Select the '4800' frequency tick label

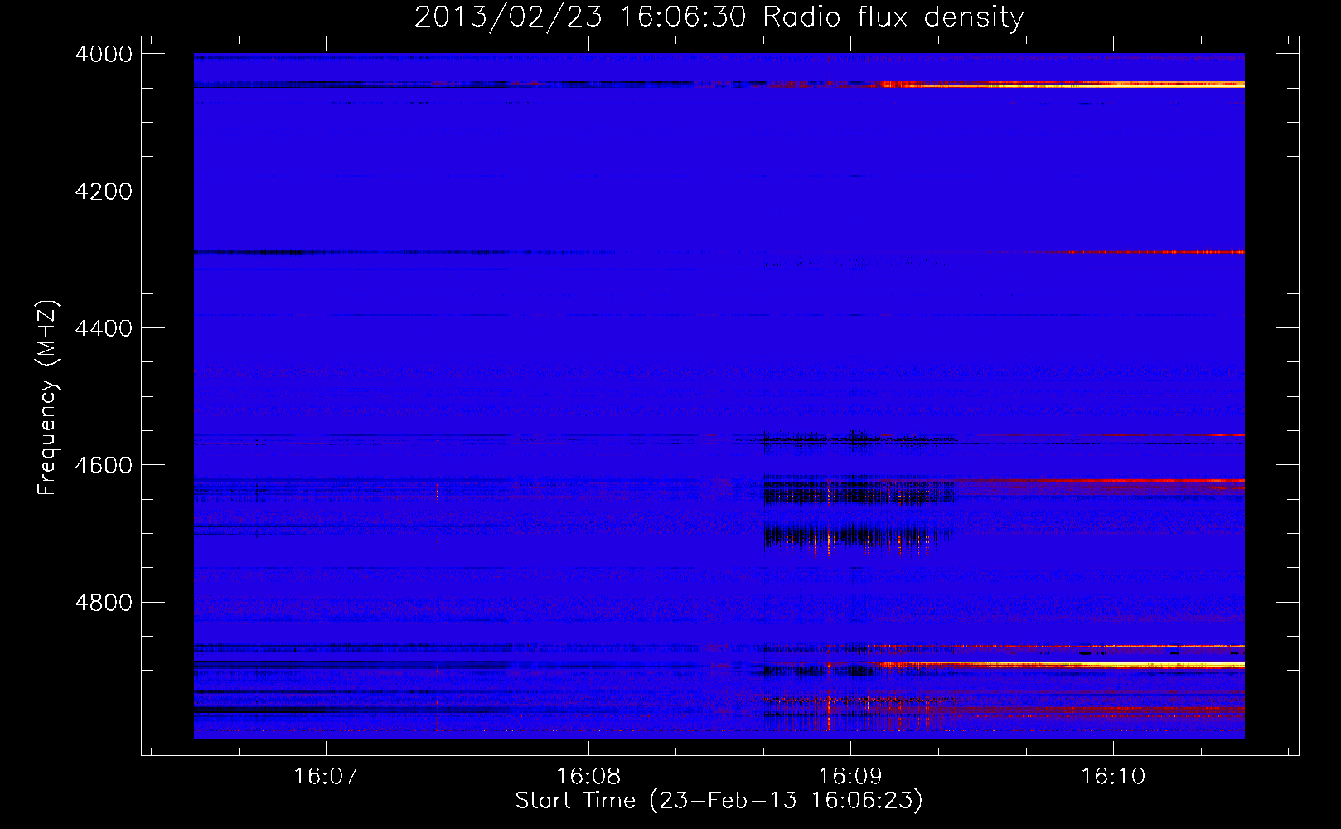(104, 603)
